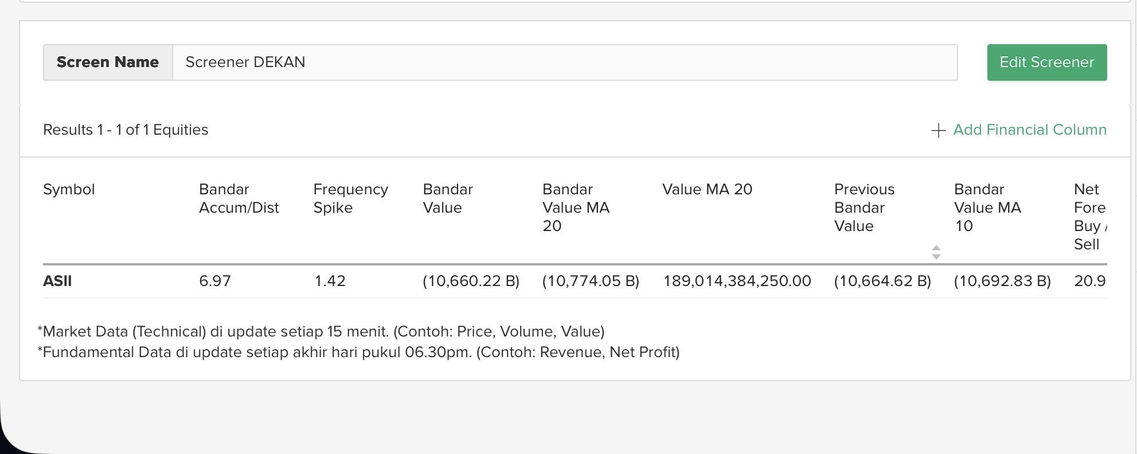Focus the Screen Name input field

click(564, 62)
